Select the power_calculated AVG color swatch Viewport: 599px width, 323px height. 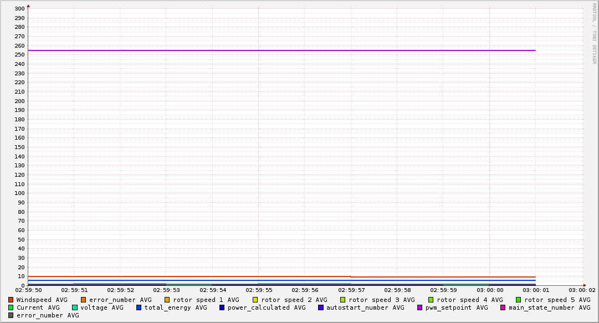222,307
